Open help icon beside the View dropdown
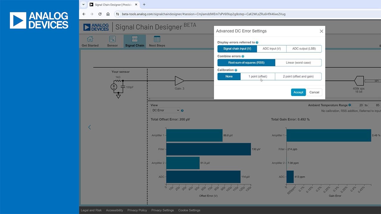This screenshot has width=381, height=214. [182, 111]
